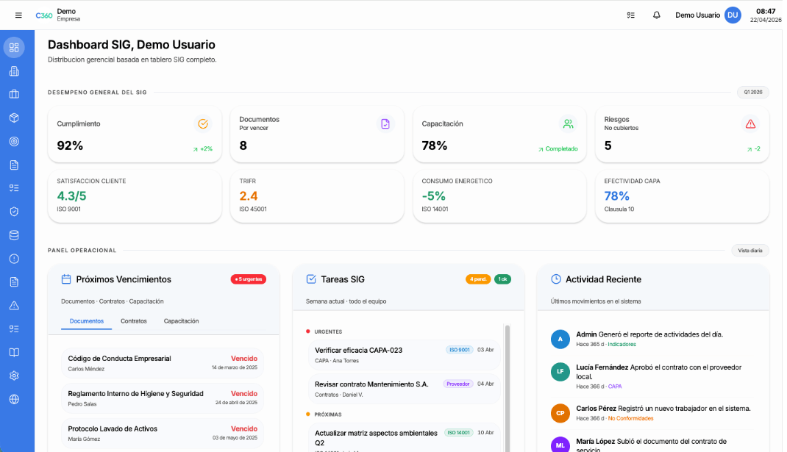Open the book icon in sidebar
Viewport: 787px width, 452px height.
14,352
